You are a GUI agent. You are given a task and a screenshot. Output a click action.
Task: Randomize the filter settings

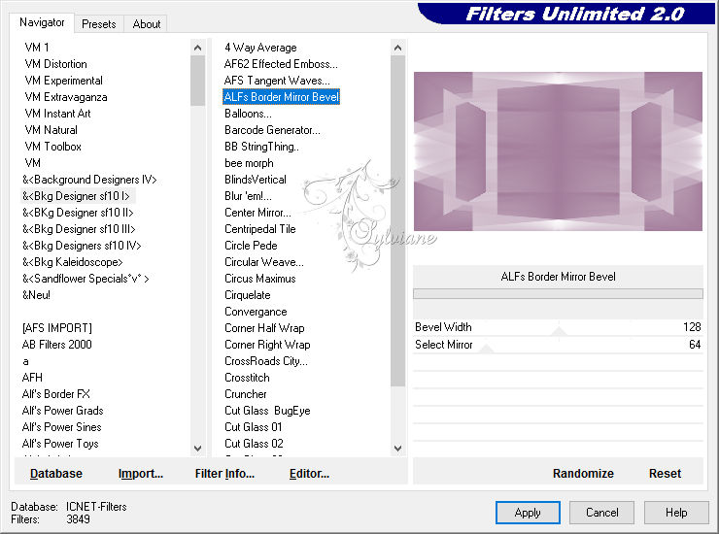[x=583, y=473]
